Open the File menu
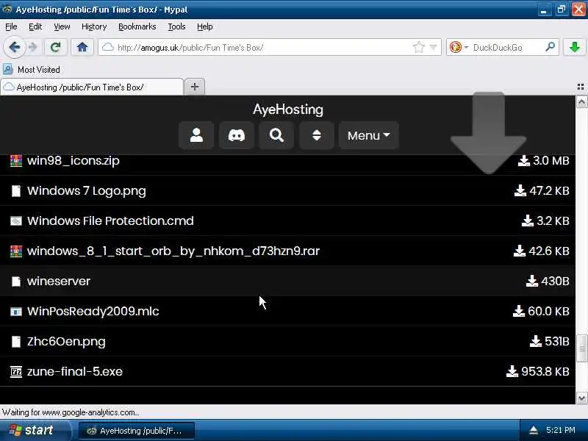 (11, 26)
